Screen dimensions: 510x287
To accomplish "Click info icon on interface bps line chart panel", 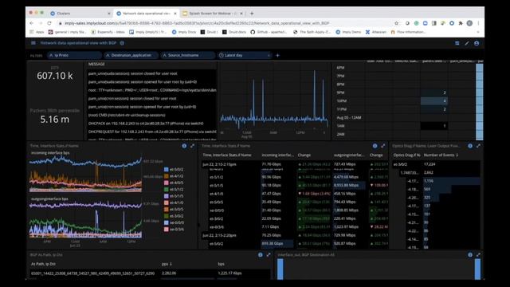I will pyautogui.click(x=184, y=146).
